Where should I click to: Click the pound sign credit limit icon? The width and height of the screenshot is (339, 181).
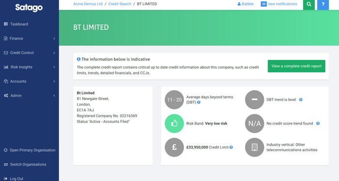174,147
